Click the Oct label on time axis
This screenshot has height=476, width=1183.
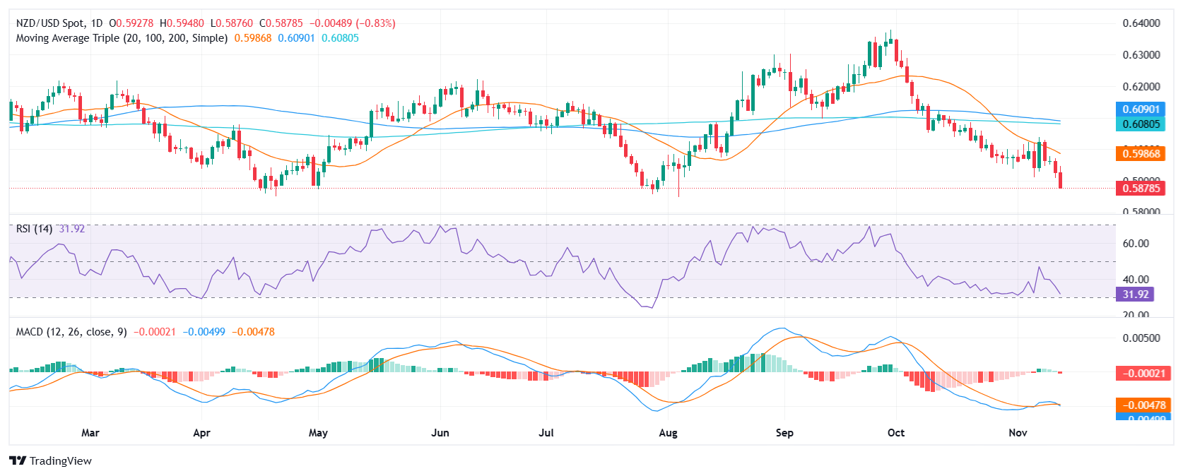click(896, 433)
